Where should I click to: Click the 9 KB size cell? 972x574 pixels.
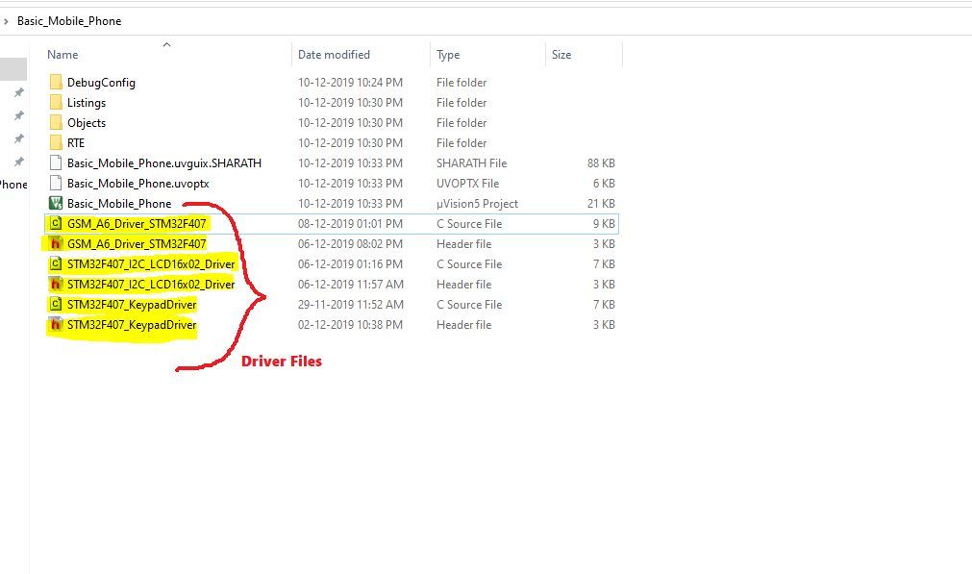(604, 224)
